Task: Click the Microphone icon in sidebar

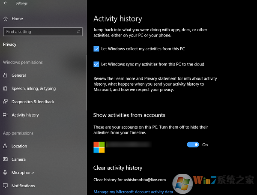Action: point(5,172)
